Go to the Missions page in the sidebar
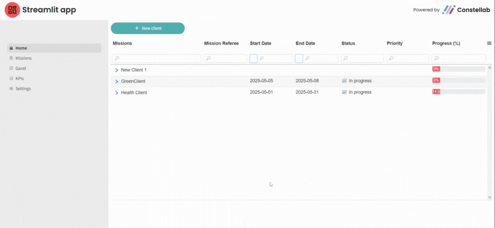Viewport: 495px width, 228px height. tap(24, 58)
